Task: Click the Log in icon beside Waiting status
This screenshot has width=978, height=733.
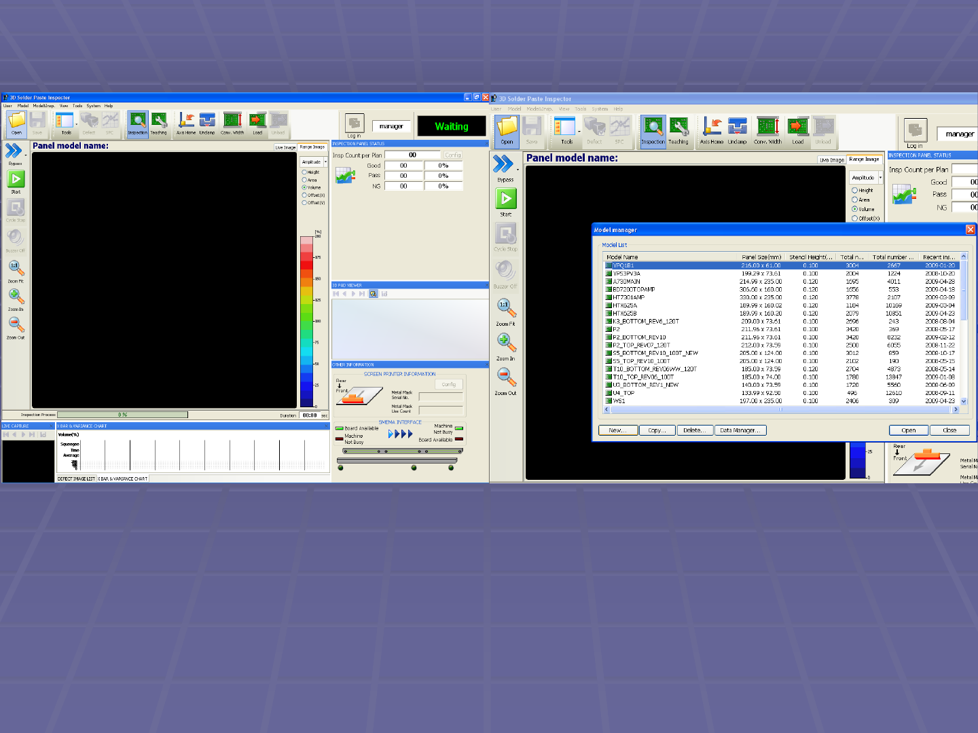Action: [355, 124]
